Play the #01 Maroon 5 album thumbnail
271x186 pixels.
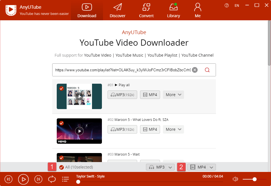79,96
